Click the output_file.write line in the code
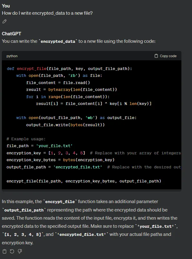192x259 pixels. pyautogui.click(x=65, y=125)
